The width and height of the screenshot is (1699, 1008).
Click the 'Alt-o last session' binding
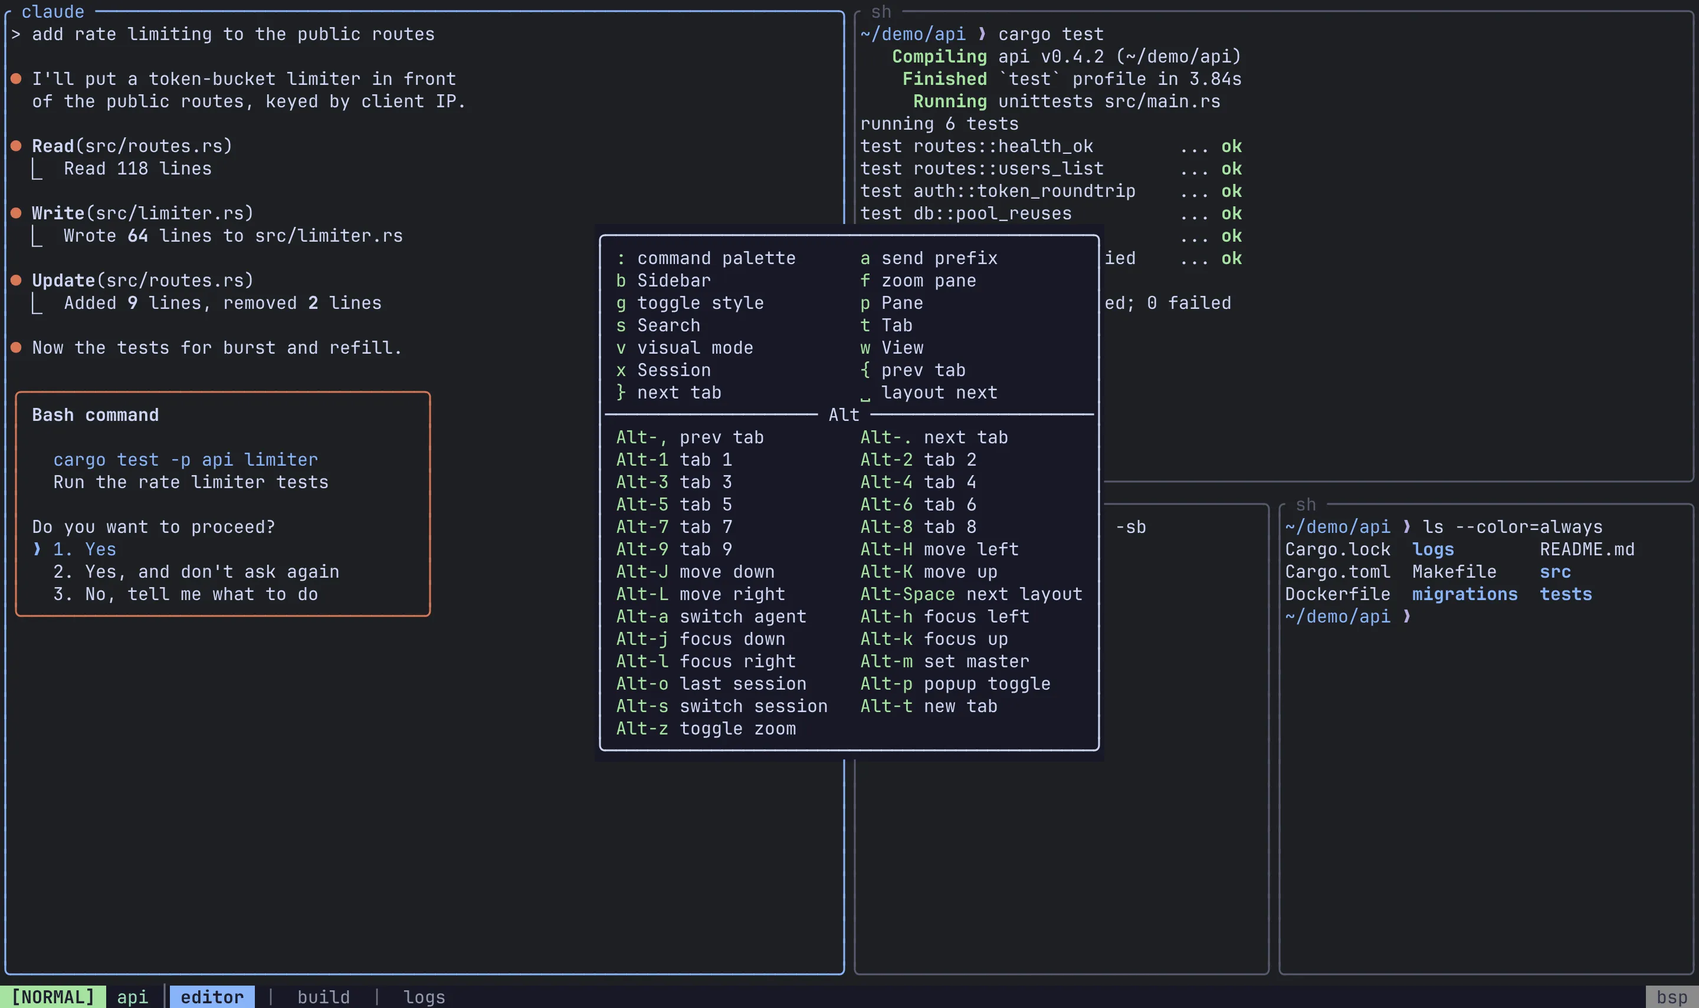coord(711,683)
